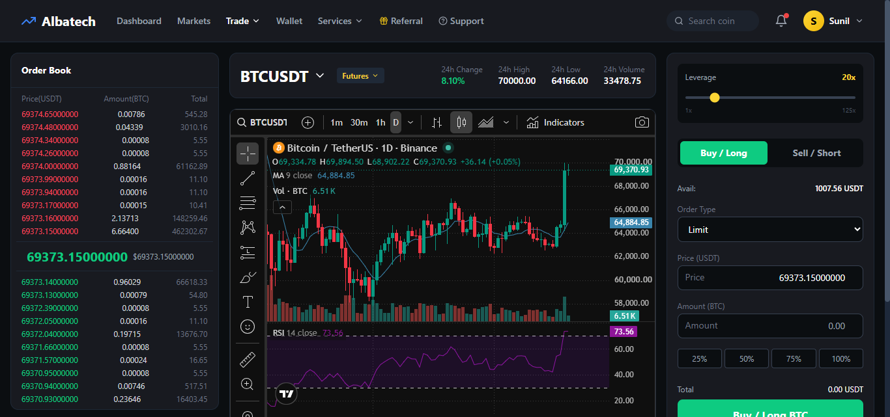Open the Indicators panel
The image size is (890, 417).
tap(555, 122)
